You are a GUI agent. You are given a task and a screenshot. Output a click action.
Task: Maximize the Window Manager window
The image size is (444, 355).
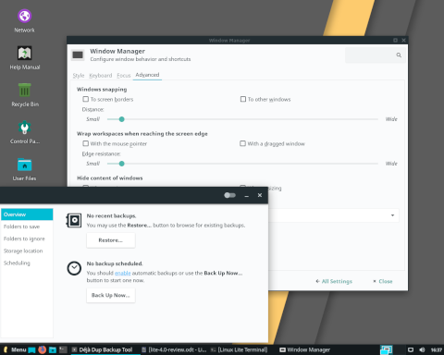395,41
